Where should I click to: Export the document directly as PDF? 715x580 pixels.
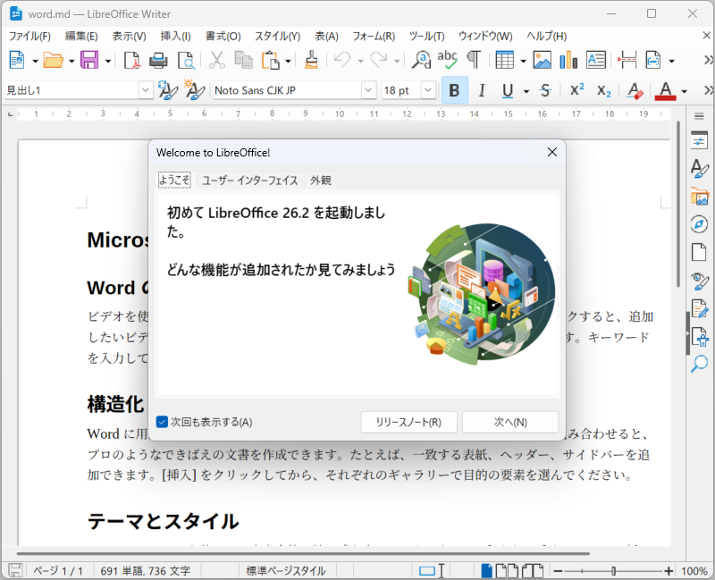pos(131,61)
